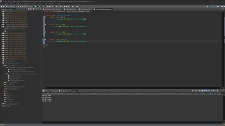Viewport: 225px width, 126px height.
Task: Click Display Selected Console icon
Action: click(x=214, y=91)
